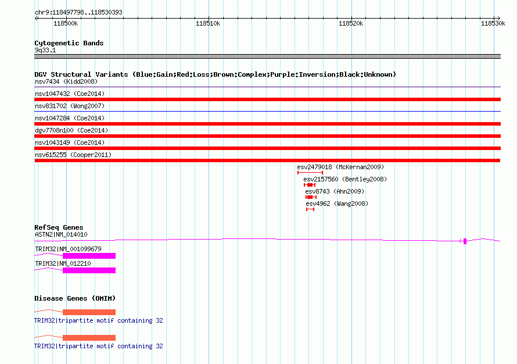Click the esv8743 red variant glyph
This screenshot has width=517, height=364.
coord(311,197)
